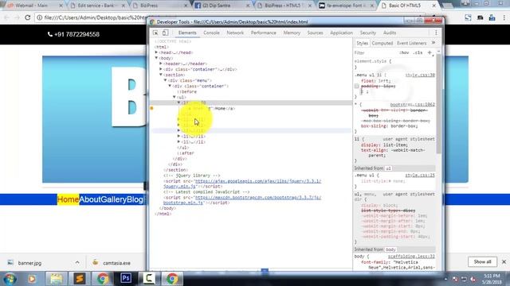This screenshot has height=286, width=510.
Task: Toggle the .cls class editor
Action: pos(418,52)
